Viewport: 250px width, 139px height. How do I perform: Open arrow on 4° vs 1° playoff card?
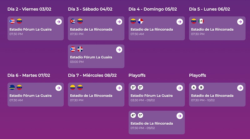pyautogui.click(x=180, y=116)
